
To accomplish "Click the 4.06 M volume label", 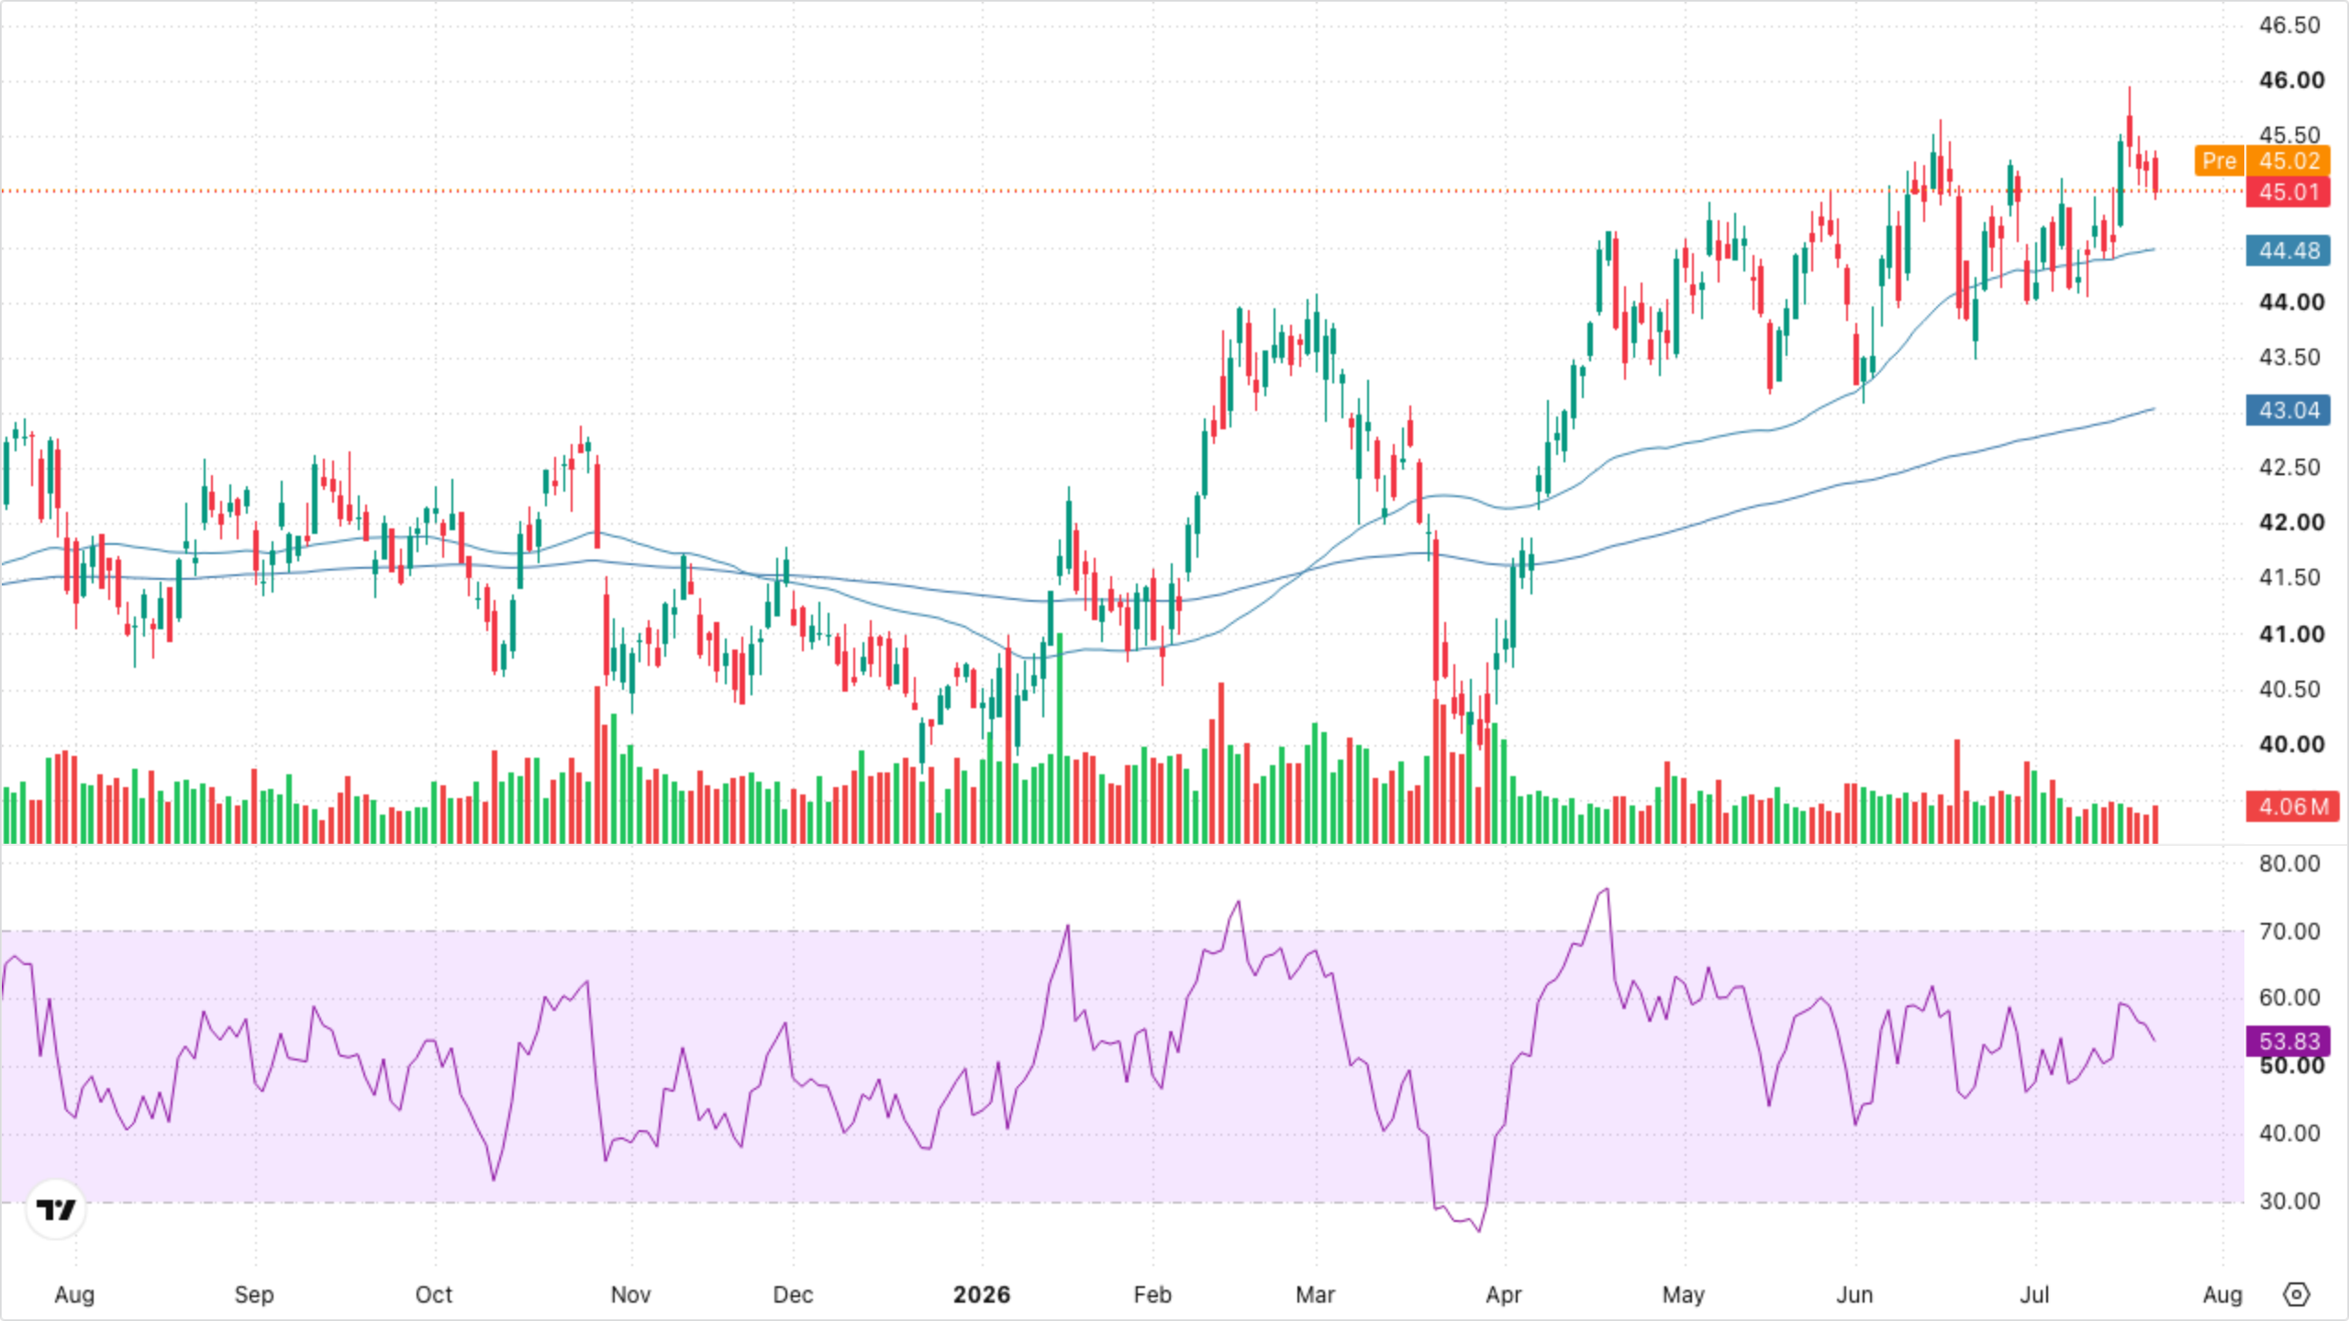I will coord(2292,806).
